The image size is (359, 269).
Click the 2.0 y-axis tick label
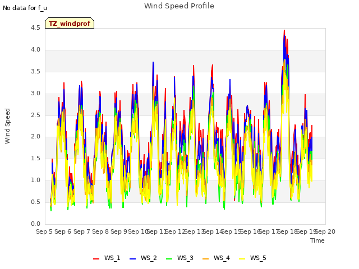pos(35,137)
